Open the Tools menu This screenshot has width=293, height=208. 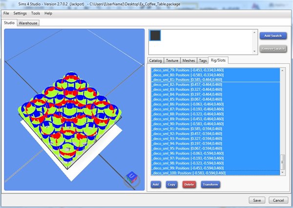tap(36, 13)
